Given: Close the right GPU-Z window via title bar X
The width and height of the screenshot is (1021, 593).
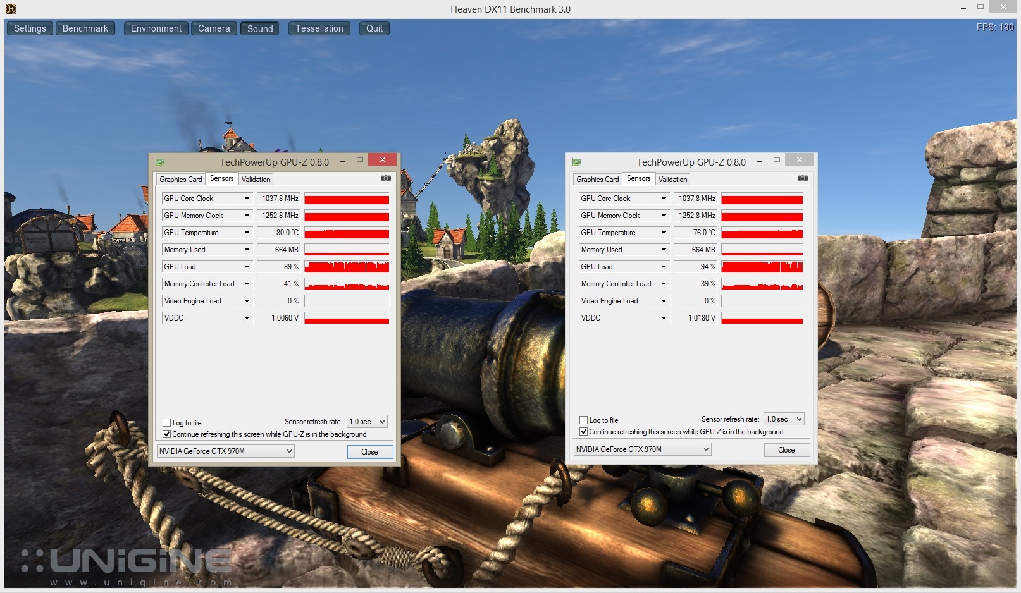Looking at the screenshot, I should coord(799,159).
